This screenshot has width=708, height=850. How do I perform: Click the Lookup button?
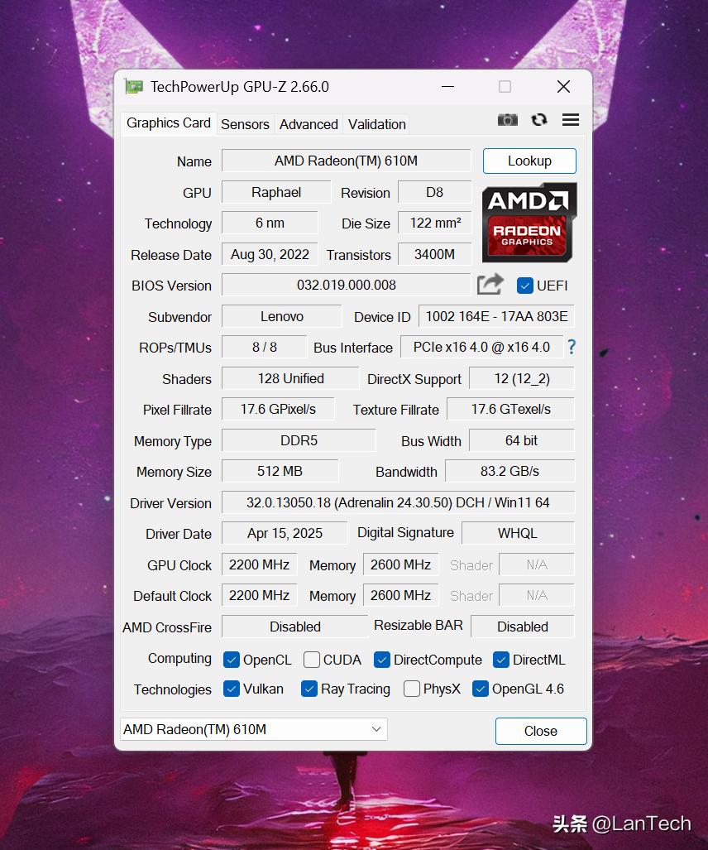(x=529, y=161)
